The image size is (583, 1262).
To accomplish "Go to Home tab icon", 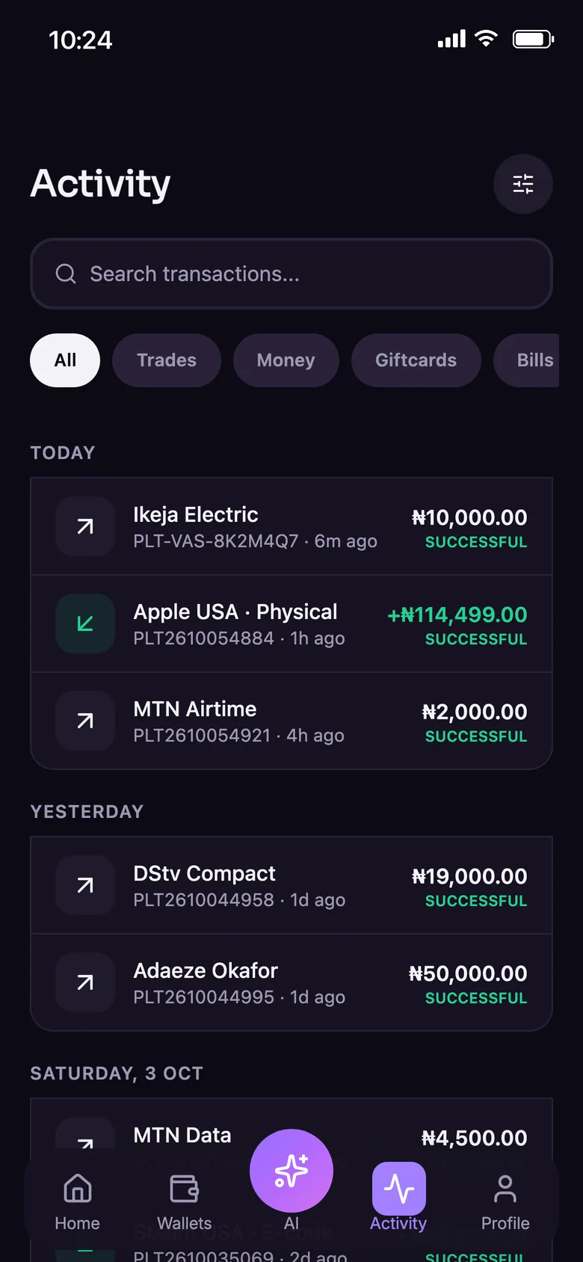I will pyautogui.click(x=78, y=1188).
